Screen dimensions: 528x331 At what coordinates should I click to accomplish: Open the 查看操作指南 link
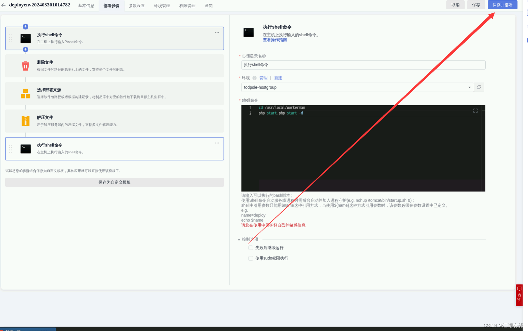[275, 40]
